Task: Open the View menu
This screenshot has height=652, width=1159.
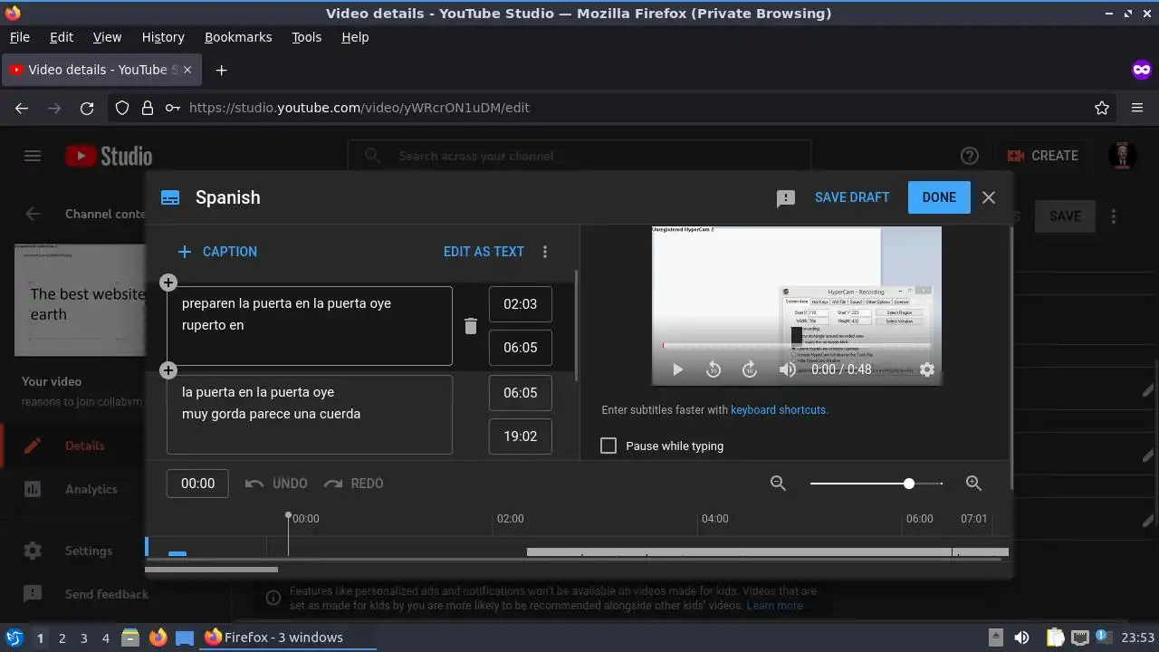Action: (x=107, y=37)
